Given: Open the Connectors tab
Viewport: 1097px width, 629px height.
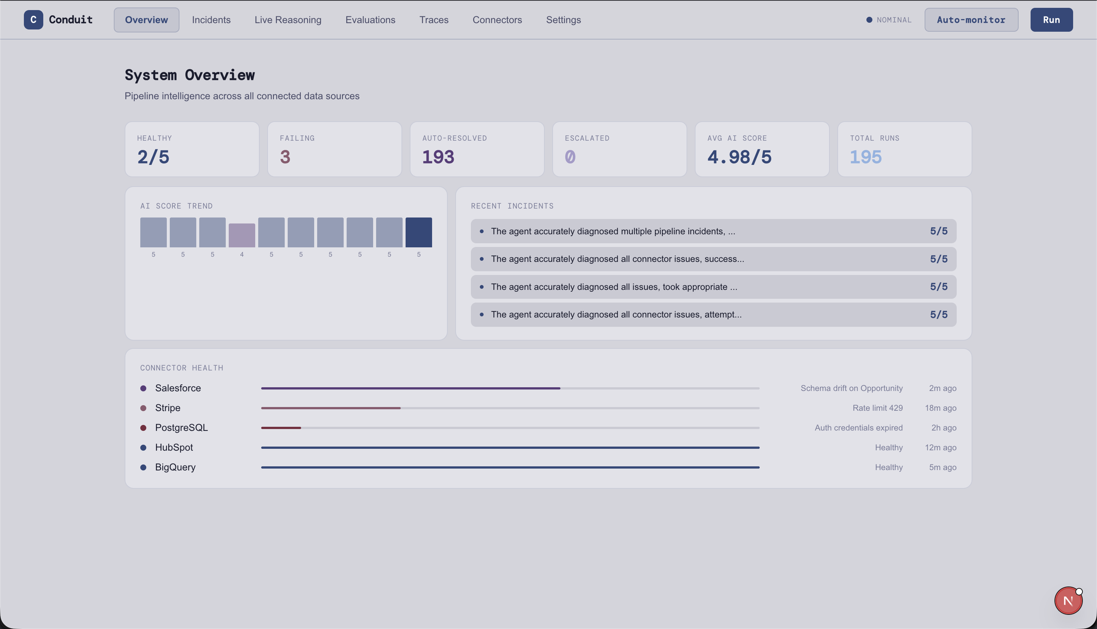Looking at the screenshot, I should 497,20.
